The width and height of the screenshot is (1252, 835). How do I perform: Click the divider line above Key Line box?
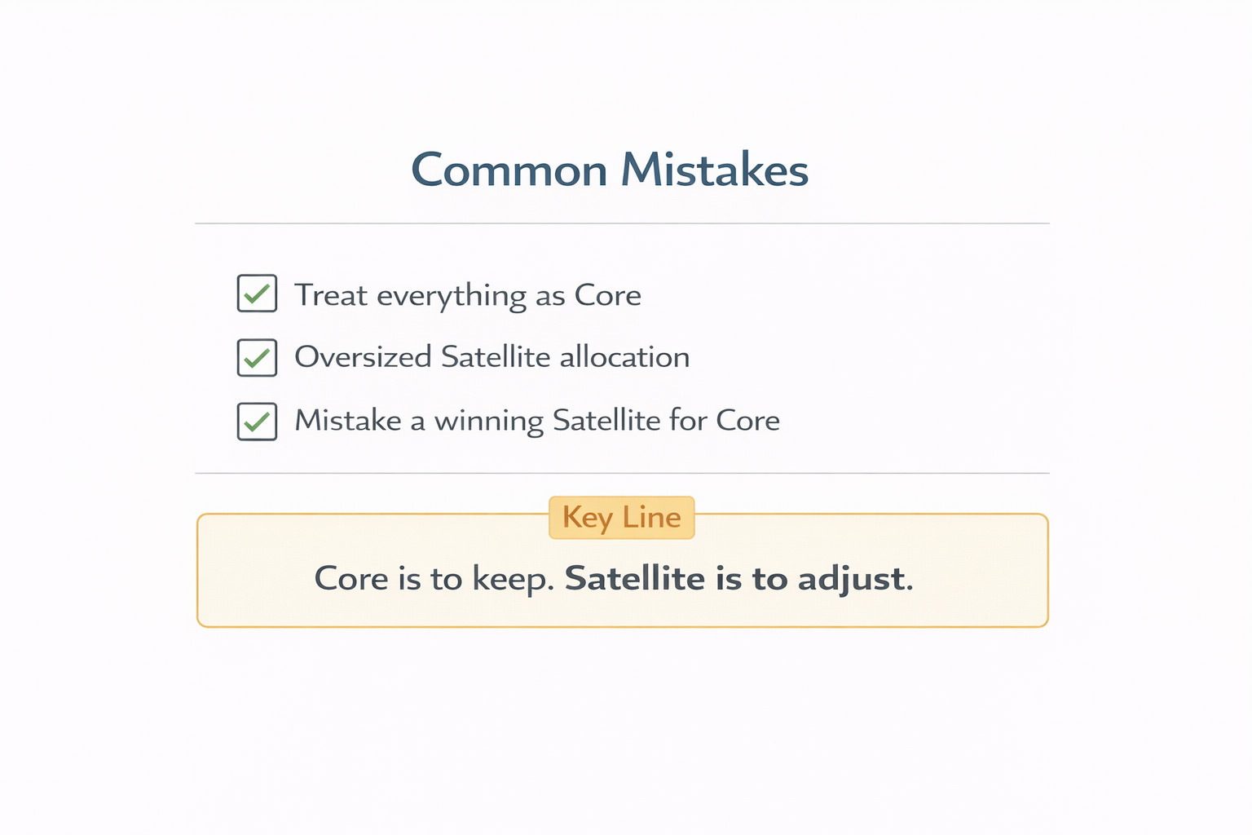point(622,473)
